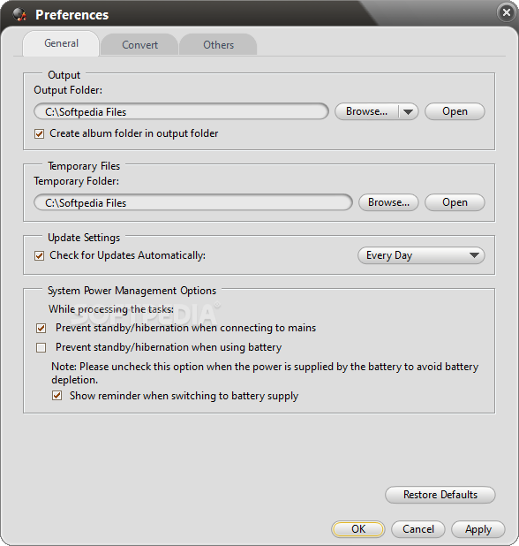Click the battery depletion note text
519x546 pixels.
pos(265,374)
